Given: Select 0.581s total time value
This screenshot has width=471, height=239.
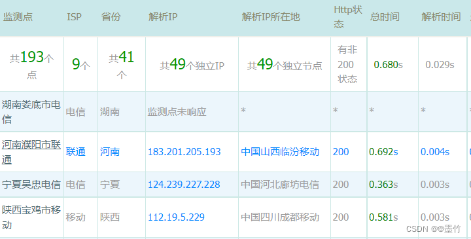Looking at the screenshot, I should point(383,217).
